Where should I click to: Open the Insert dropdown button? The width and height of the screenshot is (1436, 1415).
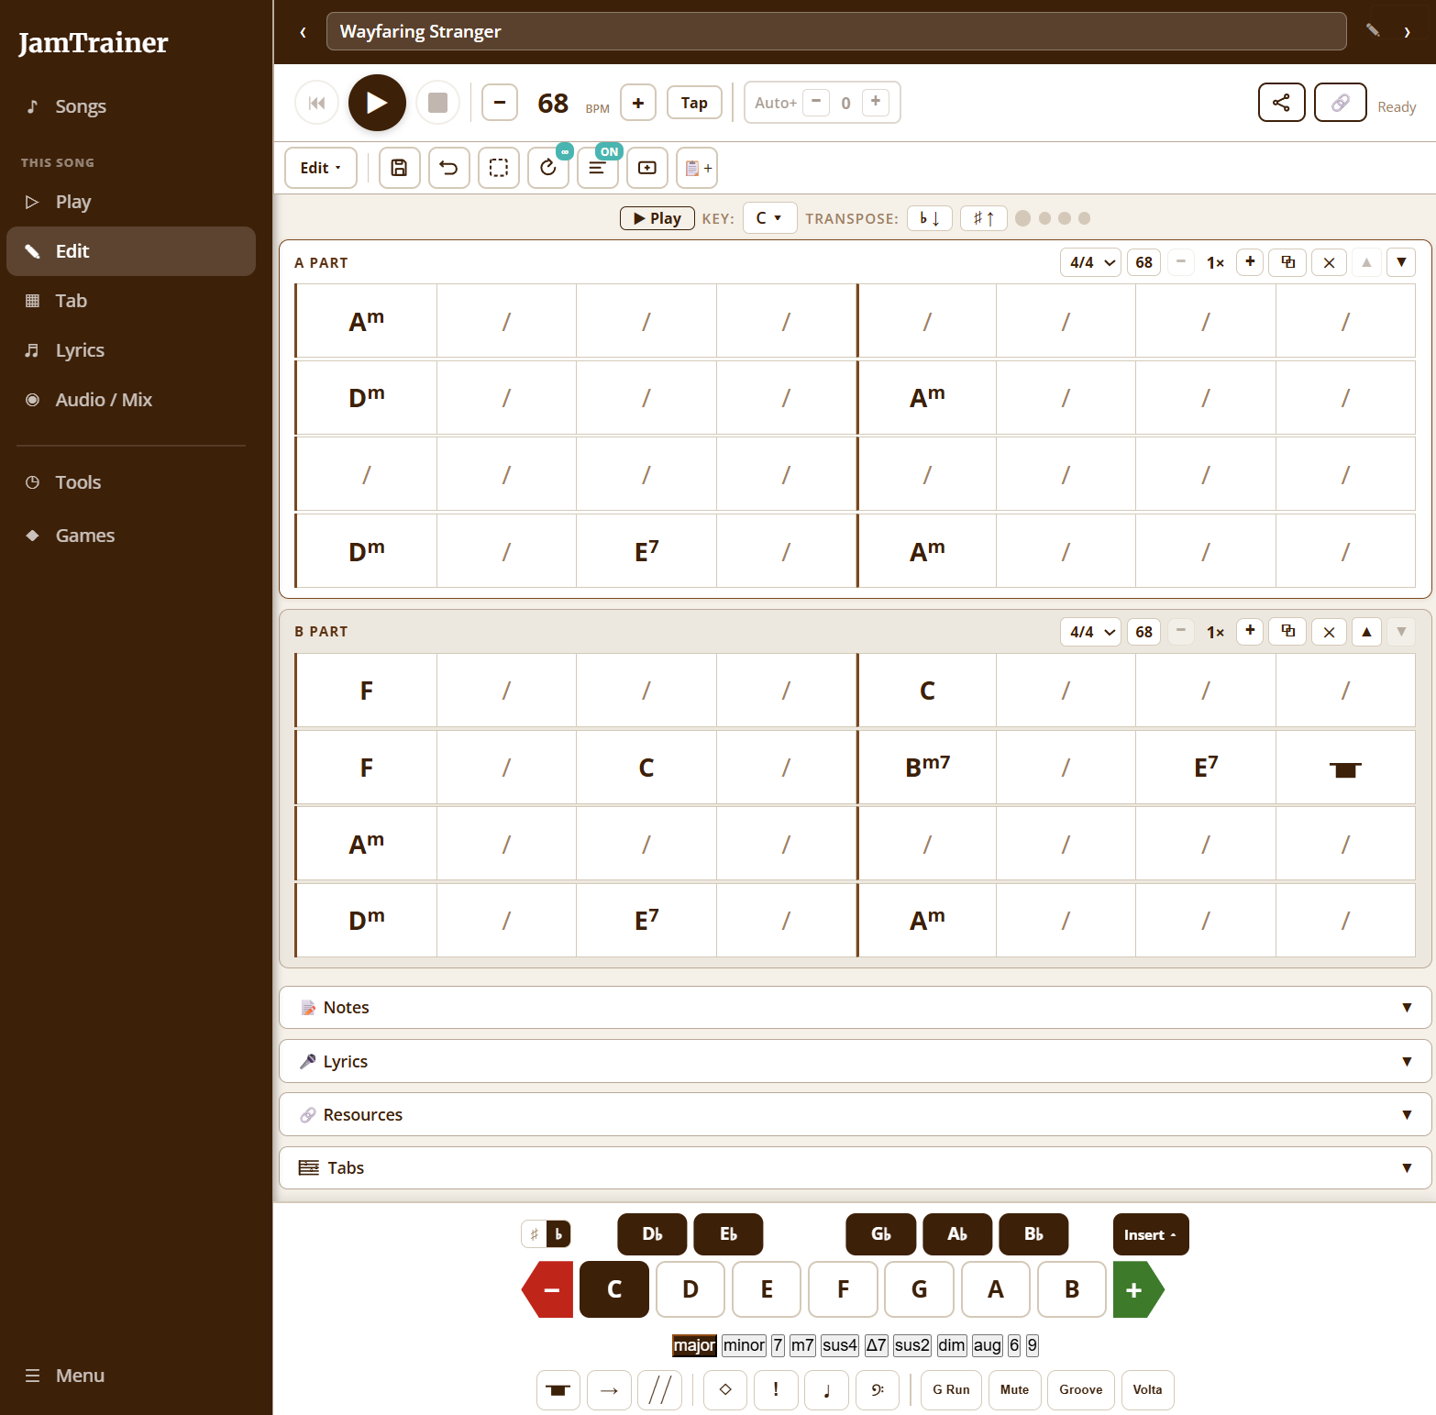click(1151, 1234)
